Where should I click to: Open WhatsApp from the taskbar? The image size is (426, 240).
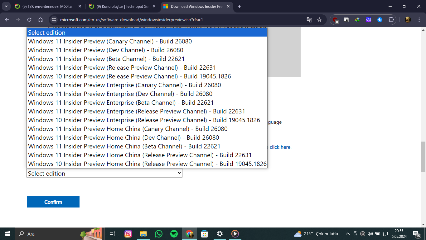159,234
